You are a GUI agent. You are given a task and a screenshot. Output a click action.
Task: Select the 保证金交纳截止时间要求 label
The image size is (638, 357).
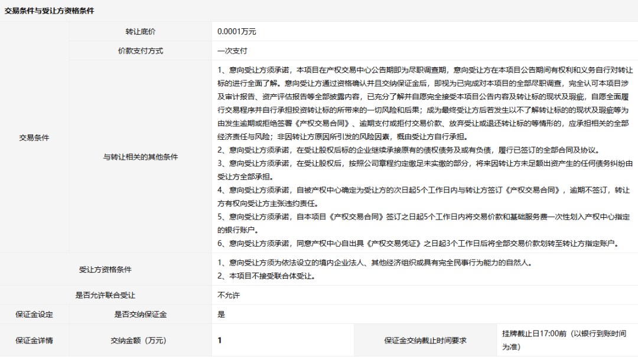(x=425, y=340)
